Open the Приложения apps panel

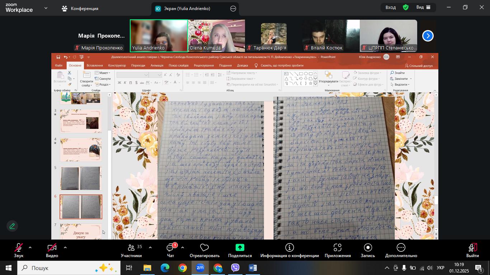pos(338,250)
